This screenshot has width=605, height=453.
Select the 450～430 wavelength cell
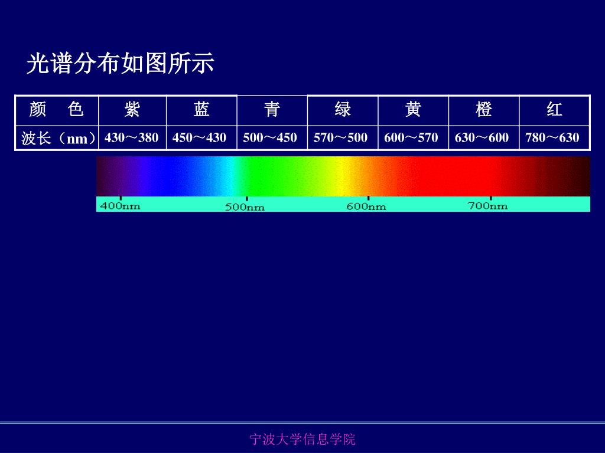(201, 137)
